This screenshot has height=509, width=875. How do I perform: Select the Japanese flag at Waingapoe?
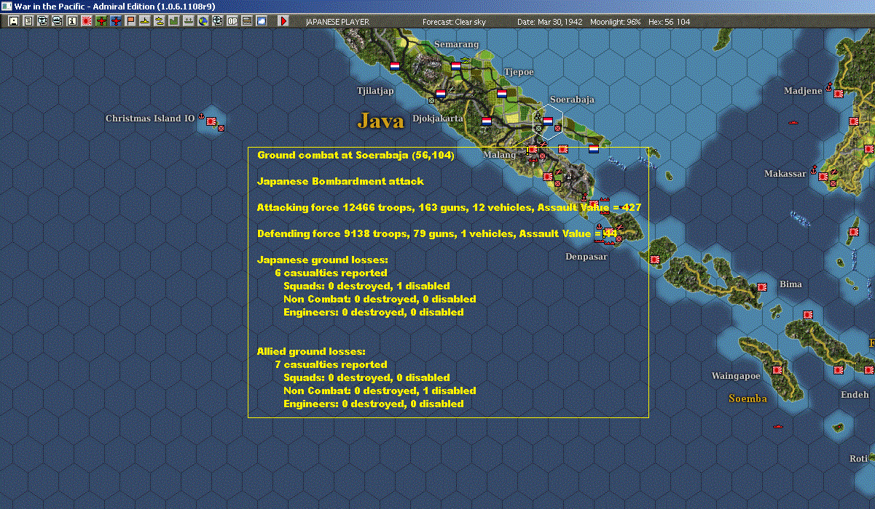pyautogui.click(x=778, y=370)
